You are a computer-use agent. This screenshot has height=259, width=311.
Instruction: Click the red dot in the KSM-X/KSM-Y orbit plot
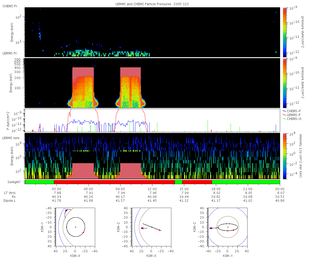83,233
